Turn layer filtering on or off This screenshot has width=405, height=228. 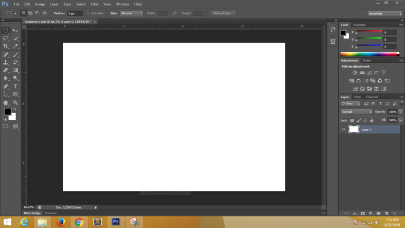click(x=402, y=103)
